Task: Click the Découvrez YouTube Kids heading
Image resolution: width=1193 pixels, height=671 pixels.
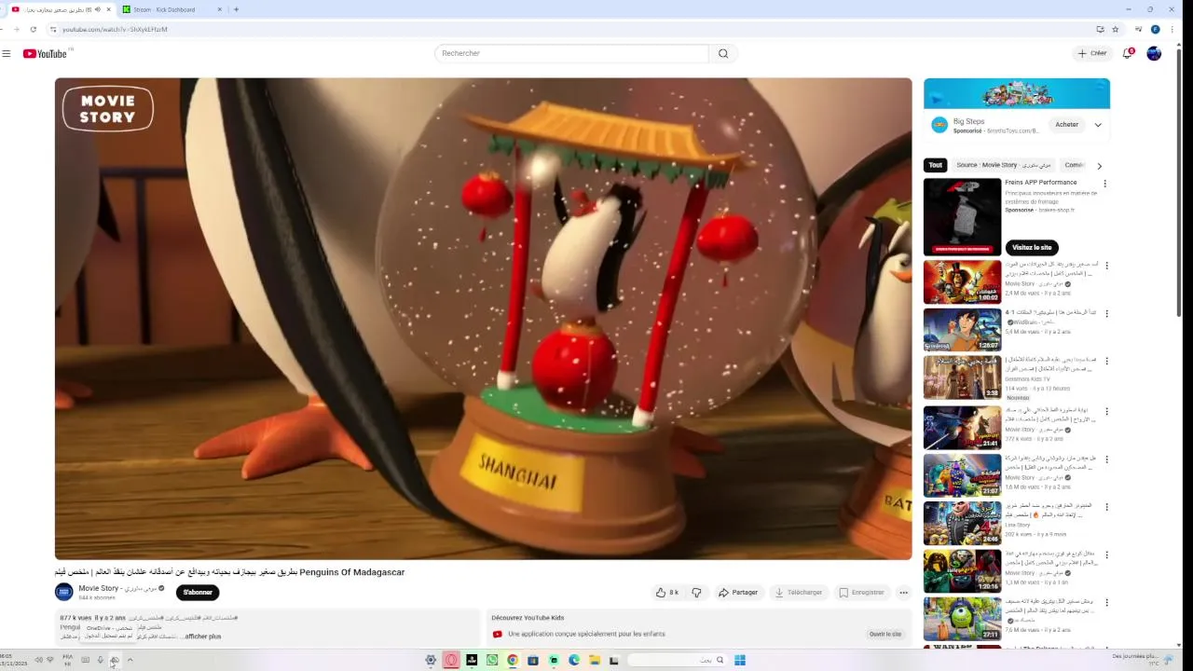Action: tap(528, 618)
